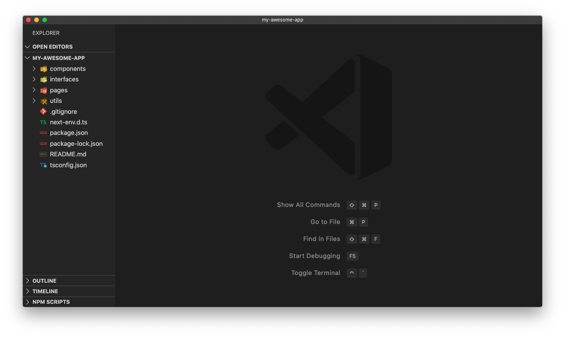
Task: Click the F5 key hint
Action: (x=353, y=256)
